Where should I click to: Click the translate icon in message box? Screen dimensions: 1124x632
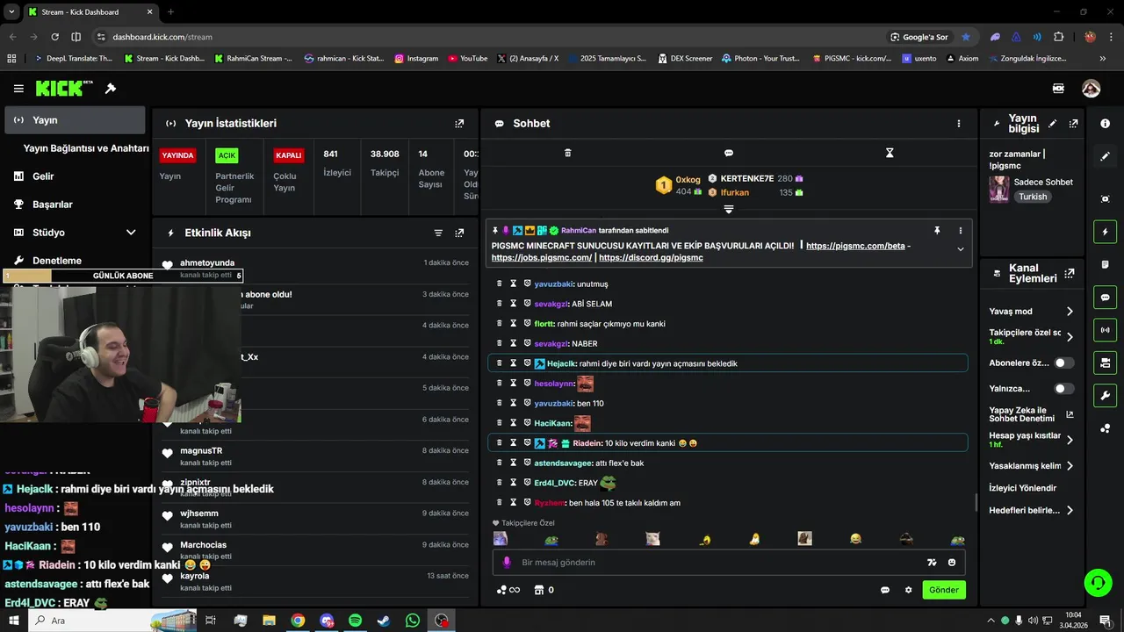click(x=932, y=563)
